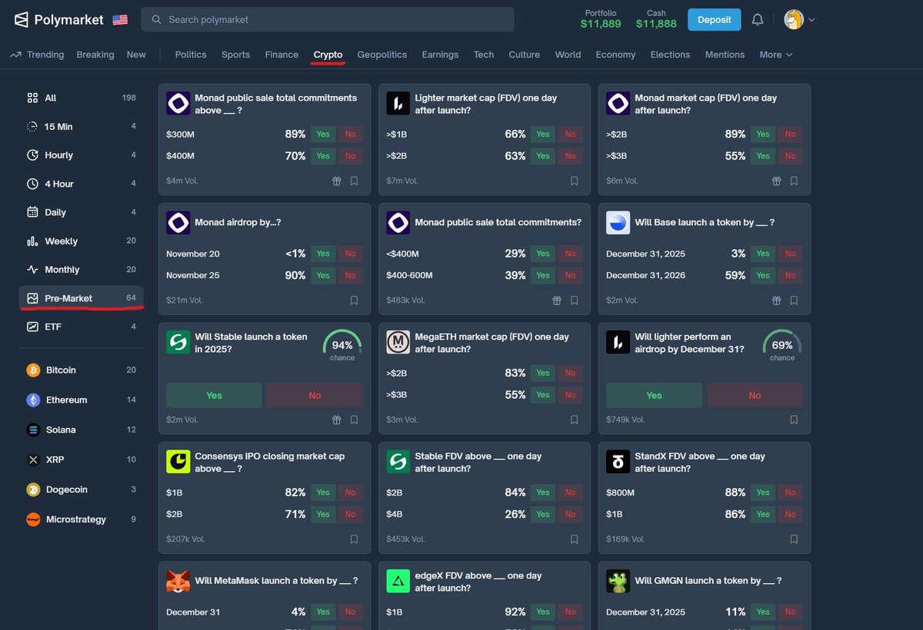Open the notifications bell
The width and height of the screenshot is (923, 630).
click(758, 19)
